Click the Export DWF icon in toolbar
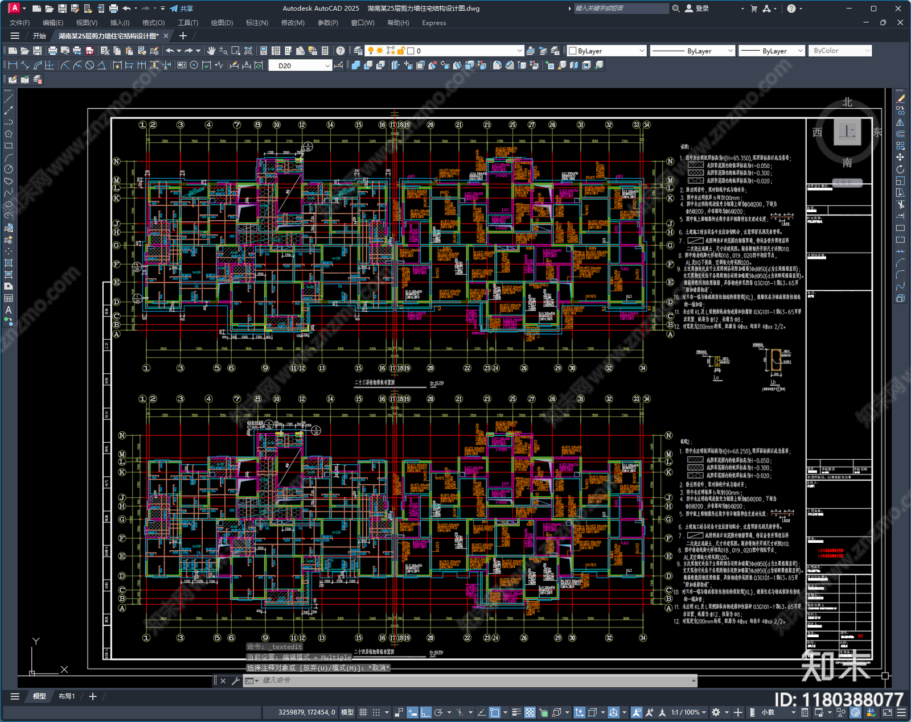This screenshot has width=911, height=722. click(89, 51)
